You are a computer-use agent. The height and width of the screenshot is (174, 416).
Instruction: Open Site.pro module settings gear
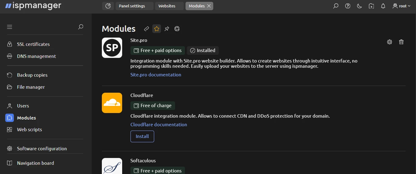click(x=390, y=42)
